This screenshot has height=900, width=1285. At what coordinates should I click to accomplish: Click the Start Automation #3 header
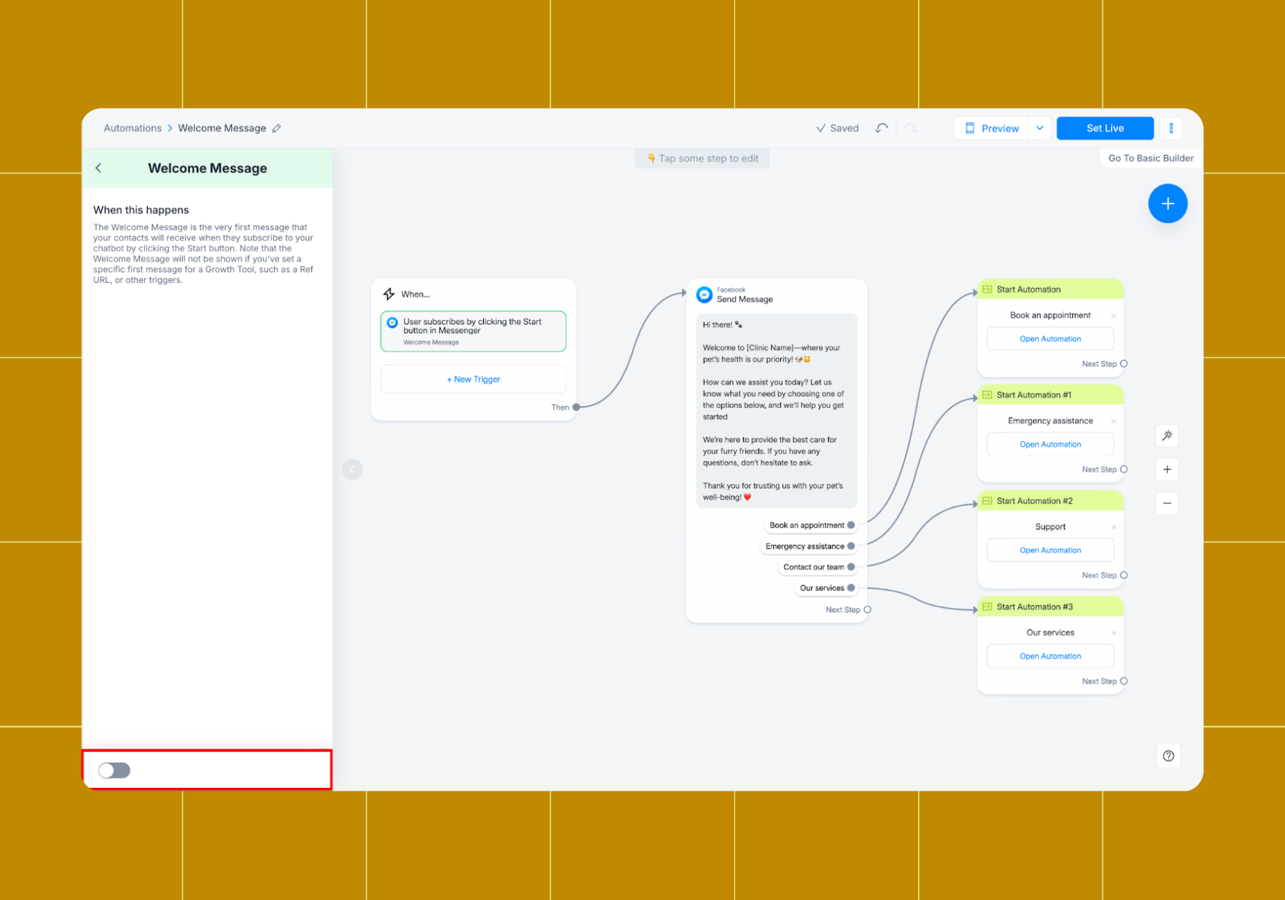coord(1050,606)
